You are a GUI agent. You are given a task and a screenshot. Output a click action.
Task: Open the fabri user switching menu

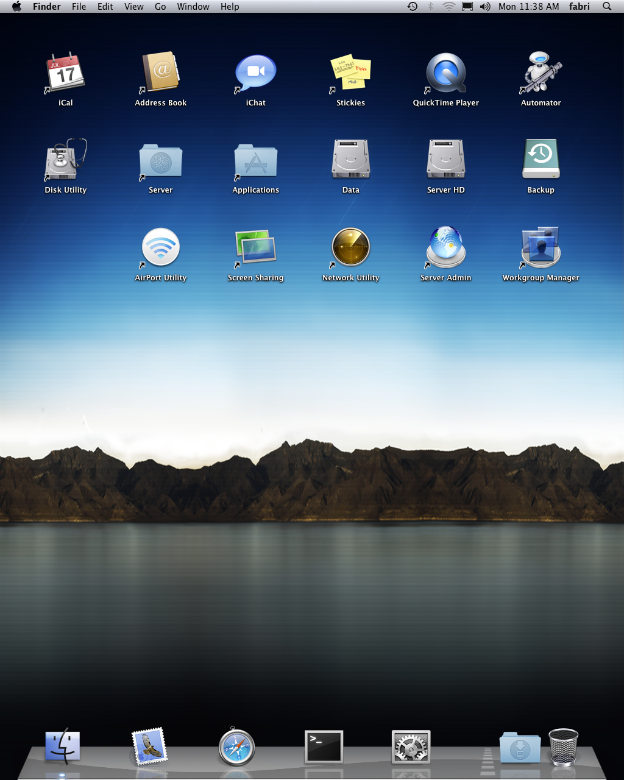(580, 7)
